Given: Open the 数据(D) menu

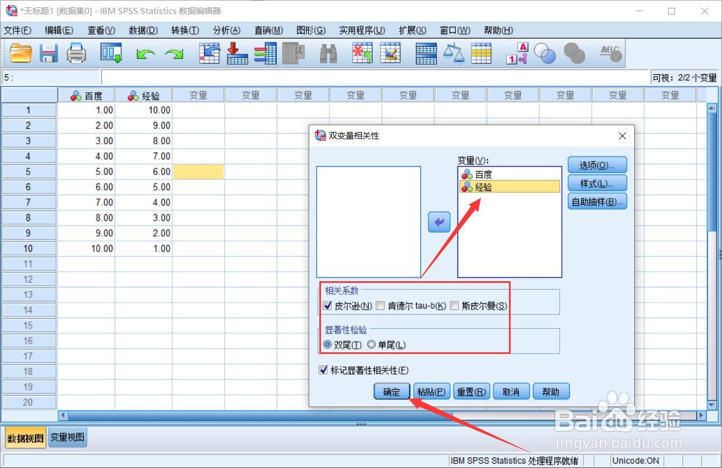Looking at the screenshot, I should coord(143,30).
